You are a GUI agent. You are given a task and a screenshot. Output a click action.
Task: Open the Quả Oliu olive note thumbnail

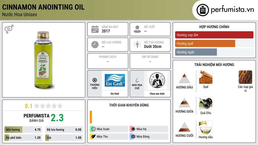tap(206, 103)
